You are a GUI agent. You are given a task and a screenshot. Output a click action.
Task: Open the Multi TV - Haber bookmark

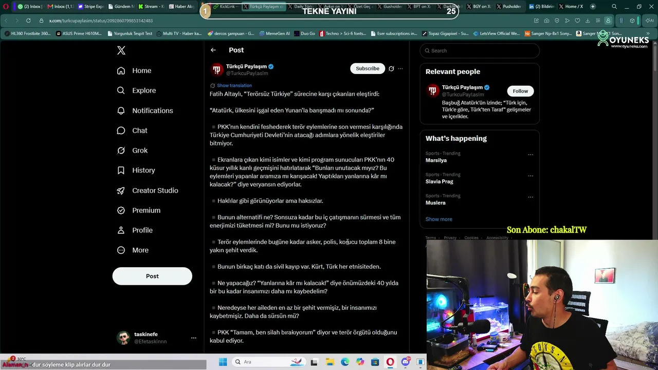(x=179, y=33)
